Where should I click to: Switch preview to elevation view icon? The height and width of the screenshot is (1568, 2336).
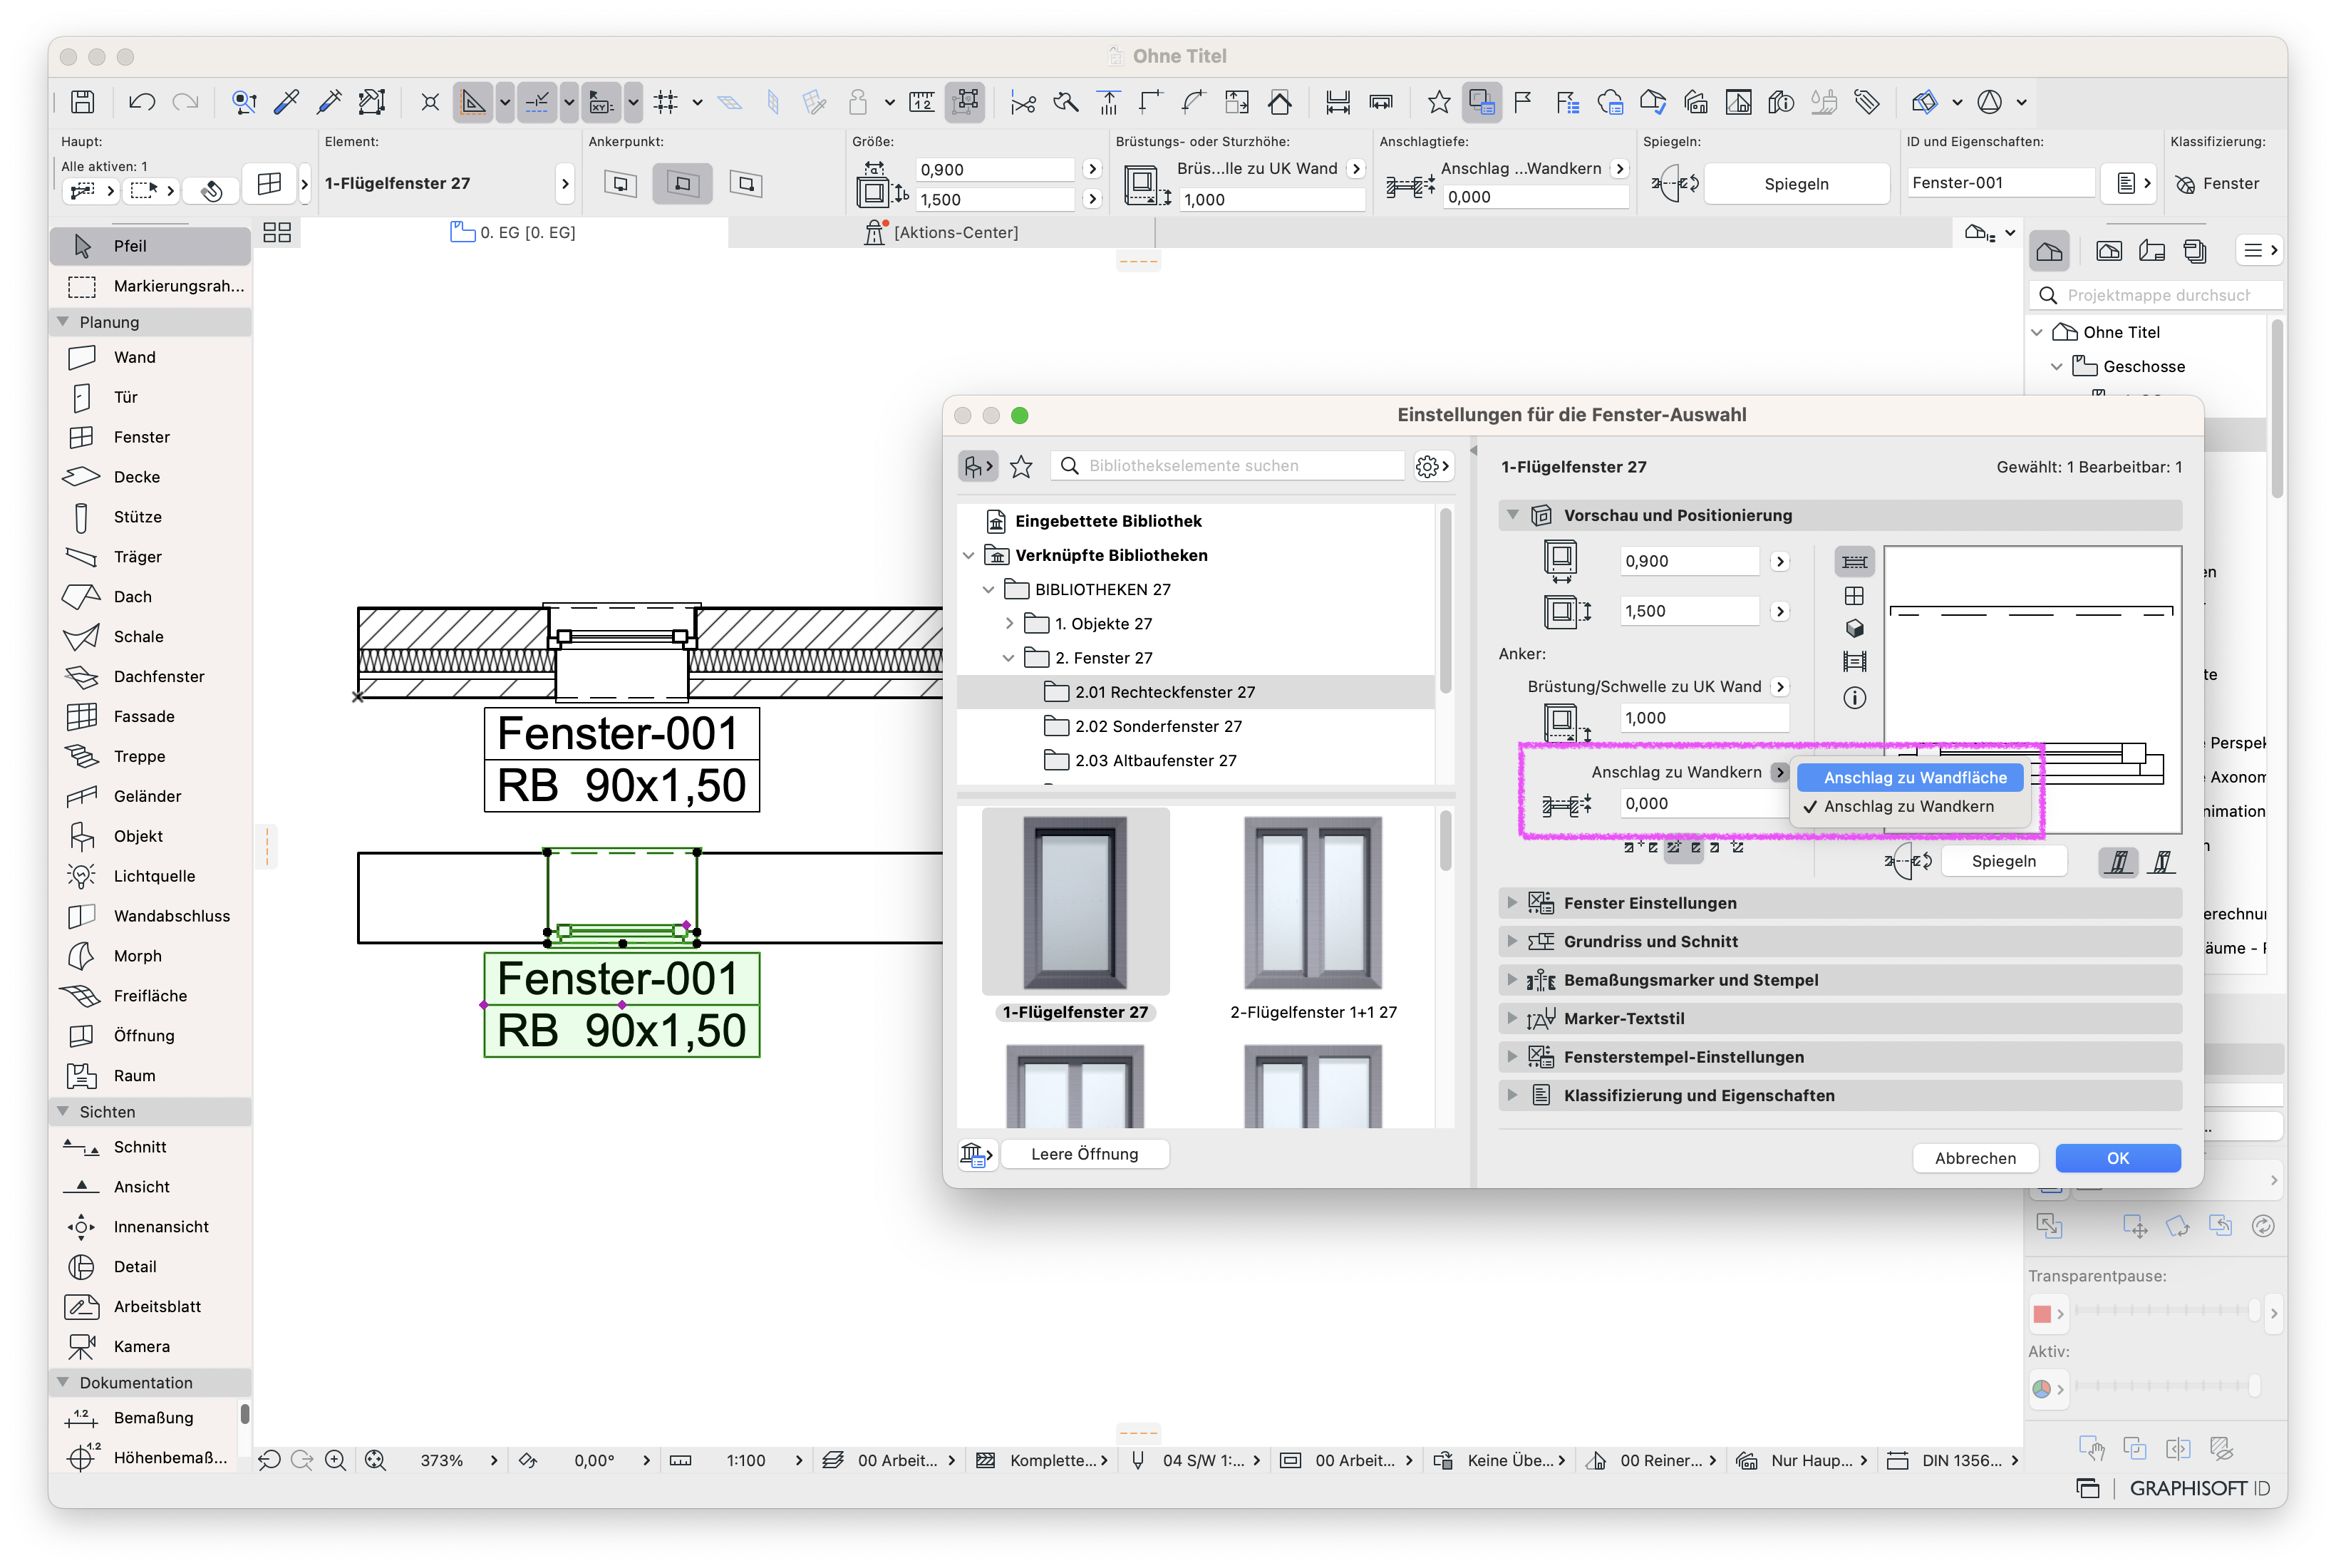pos(1854,596)
